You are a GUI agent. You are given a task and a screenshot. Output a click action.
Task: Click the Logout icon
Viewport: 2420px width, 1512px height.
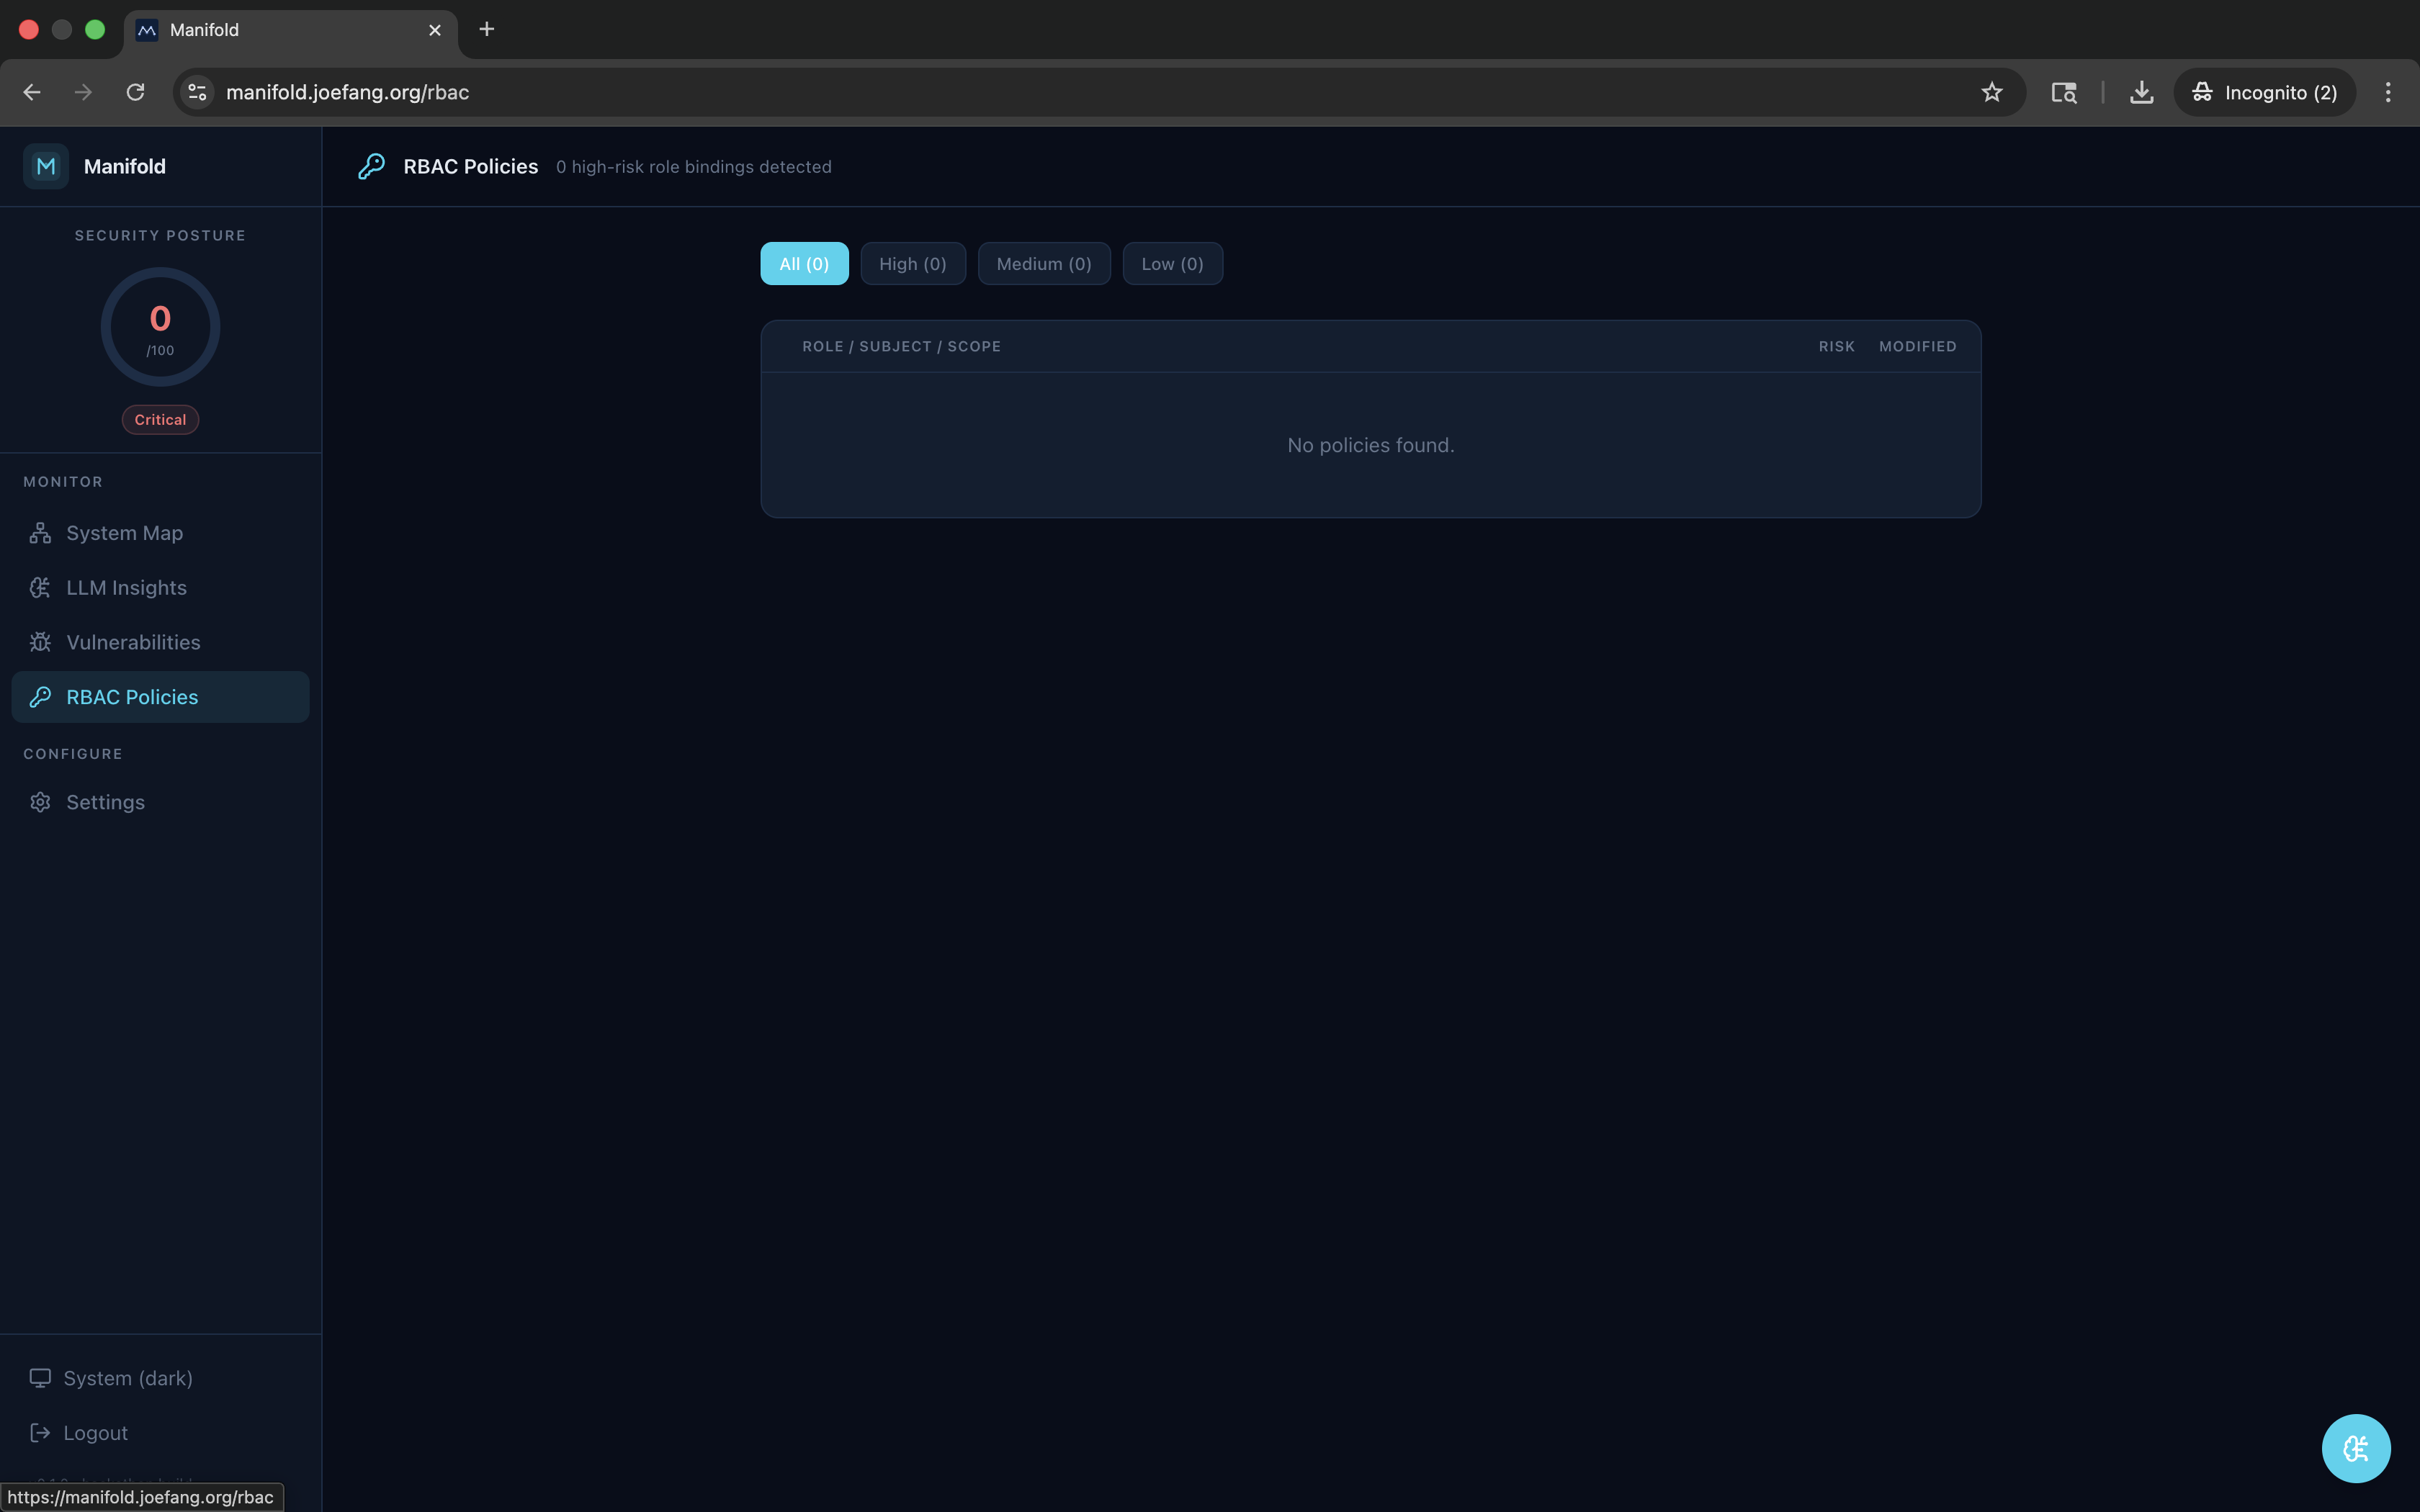point(40,1432)
